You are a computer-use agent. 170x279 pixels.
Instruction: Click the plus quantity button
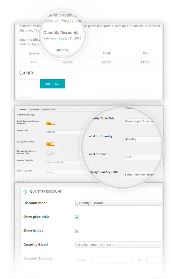point(35,84)
